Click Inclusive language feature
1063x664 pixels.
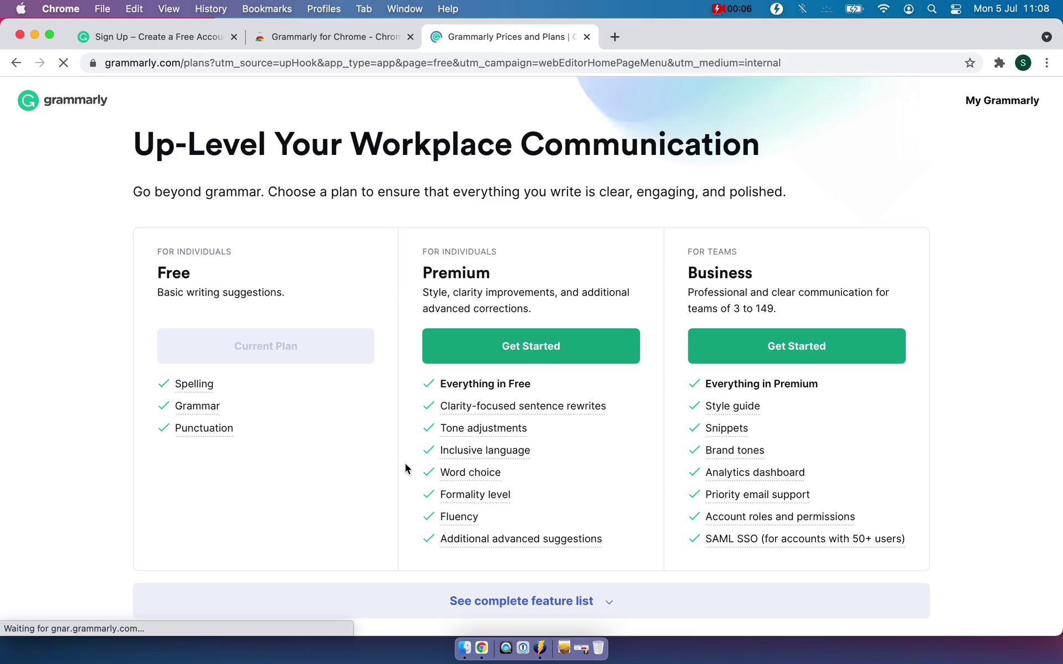(x=485, y=450)
